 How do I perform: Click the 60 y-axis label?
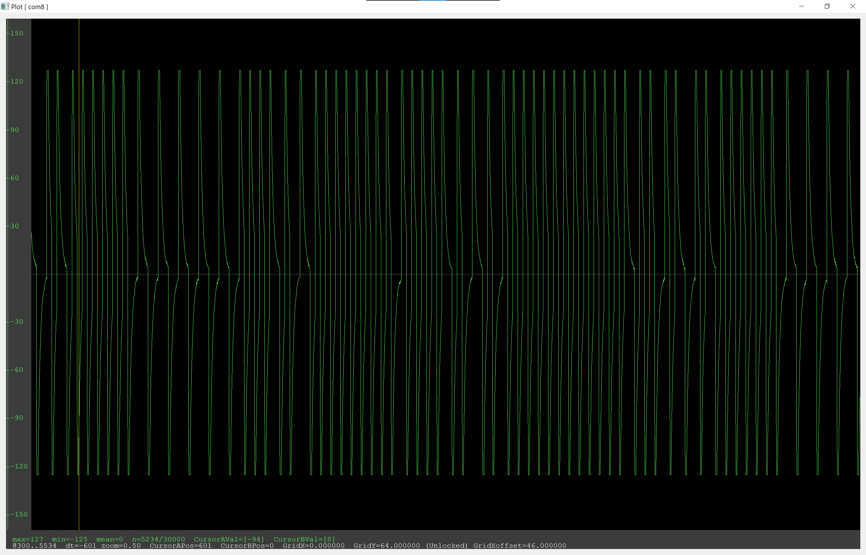[15, 178]
